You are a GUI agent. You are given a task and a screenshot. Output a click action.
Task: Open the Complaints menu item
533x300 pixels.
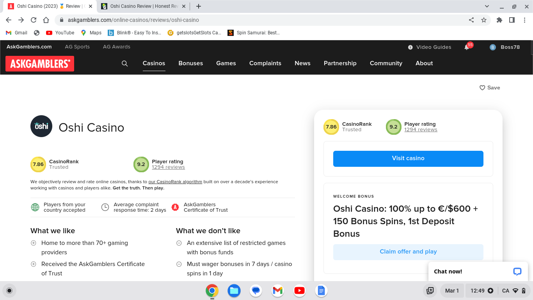click(x=265, y=63)
